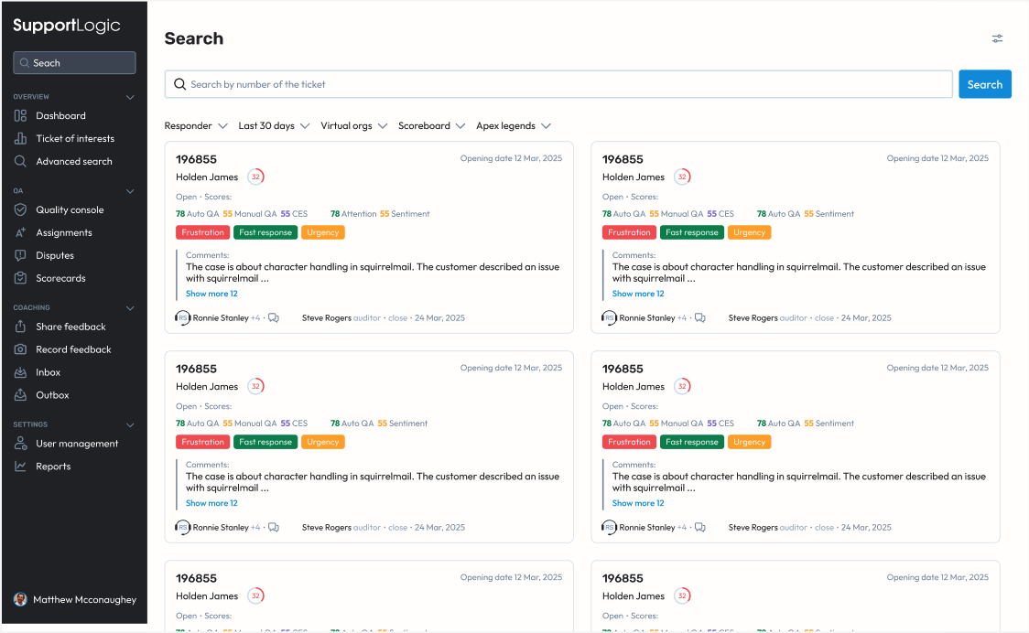Click the SupportLogic logo
The height and width of the screenshot is (633, 1029).
(66, 26)
